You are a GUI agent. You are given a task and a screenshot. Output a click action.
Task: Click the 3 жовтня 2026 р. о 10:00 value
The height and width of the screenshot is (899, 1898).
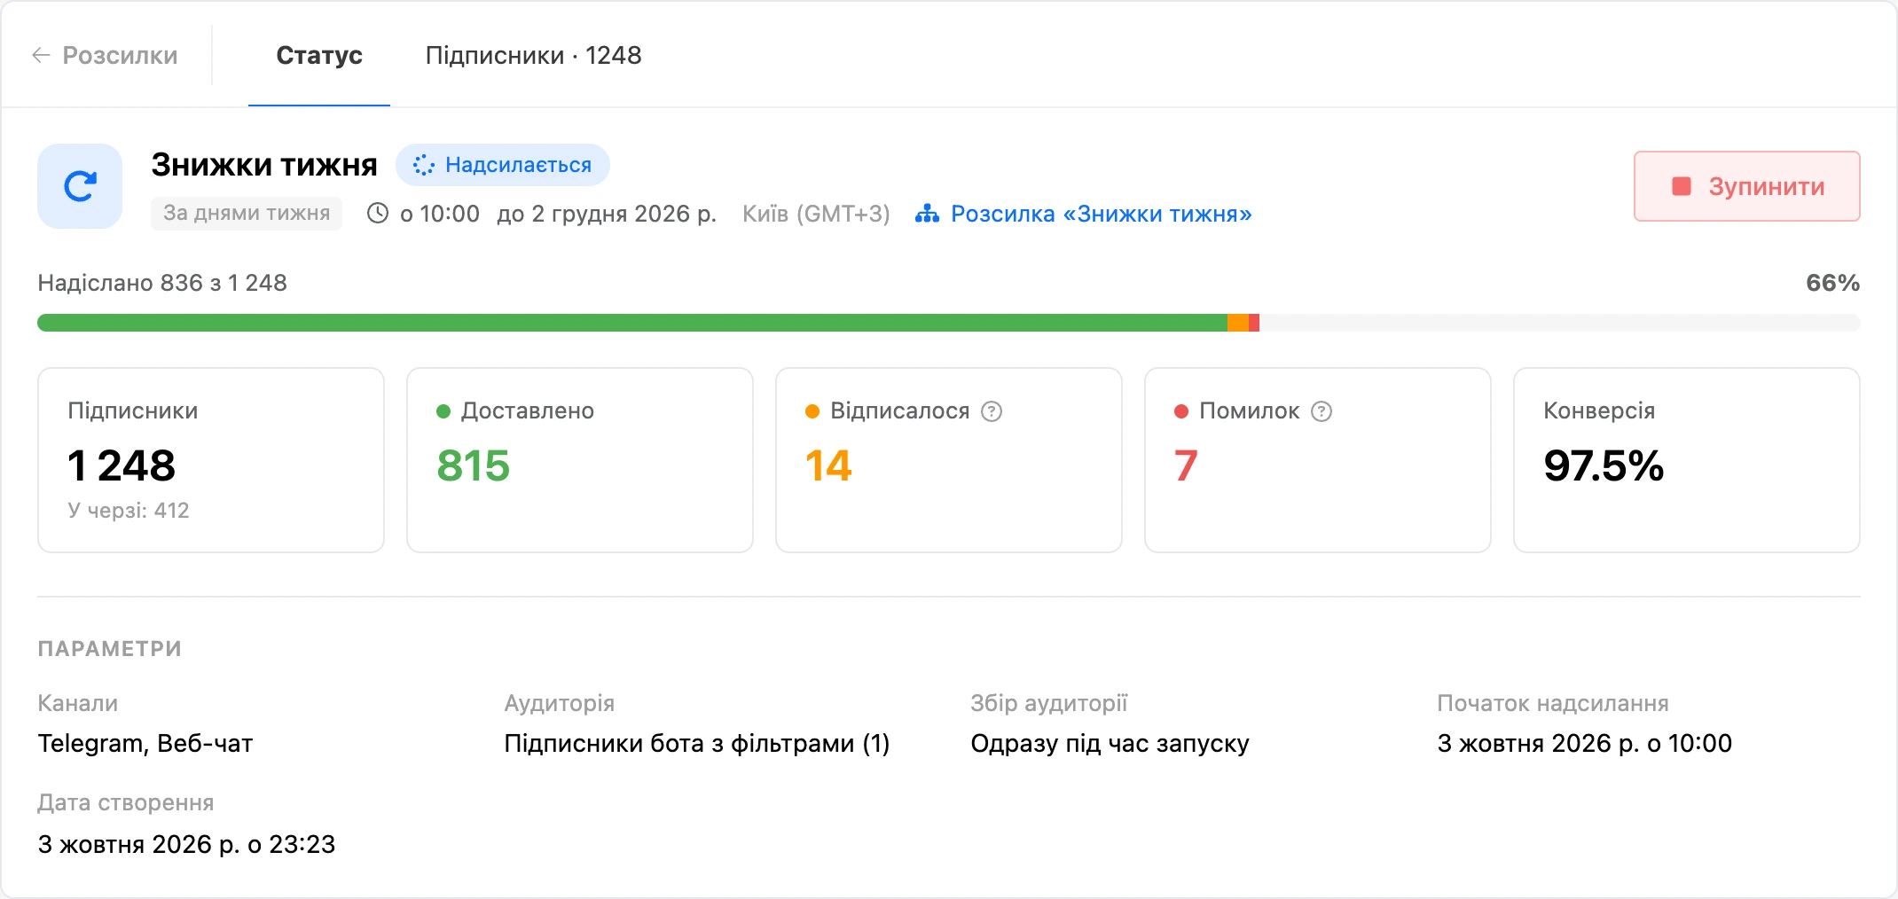click(1585, 743)
